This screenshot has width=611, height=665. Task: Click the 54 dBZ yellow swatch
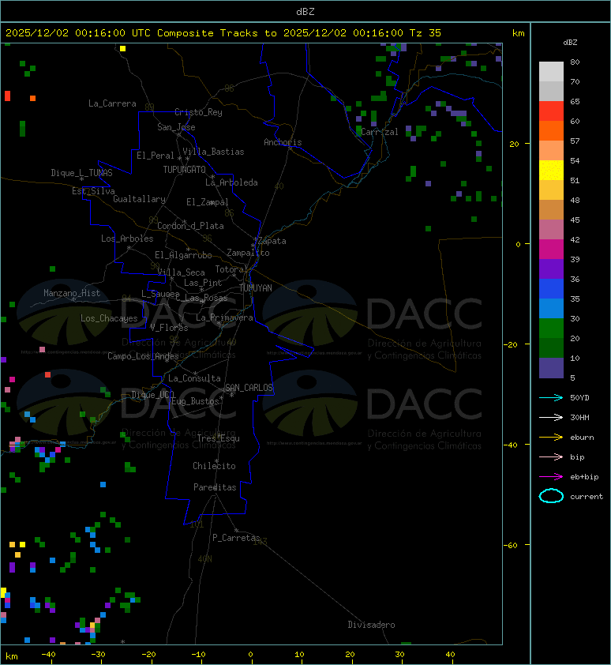(551, 170)
